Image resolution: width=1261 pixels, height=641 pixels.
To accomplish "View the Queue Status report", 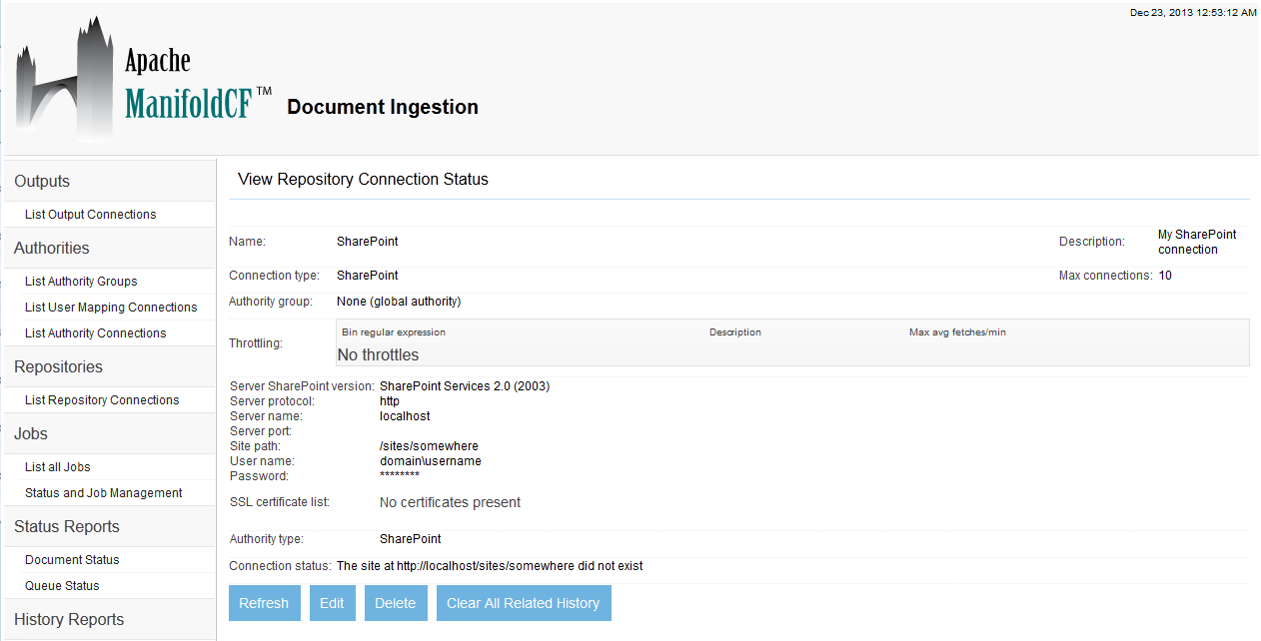I will (x=59, y=585).
